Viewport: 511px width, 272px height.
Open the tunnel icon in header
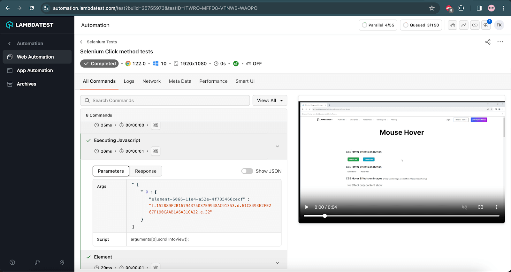[x=453, y=25]
